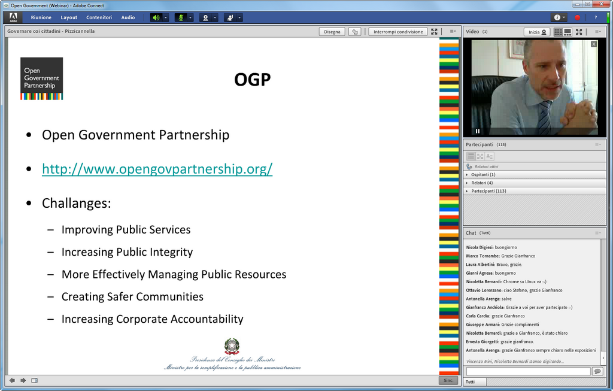This screenshot has width=613, height=391.
Task: Click 'Increasing Public Integrity' text
Action: click(127, 252)
